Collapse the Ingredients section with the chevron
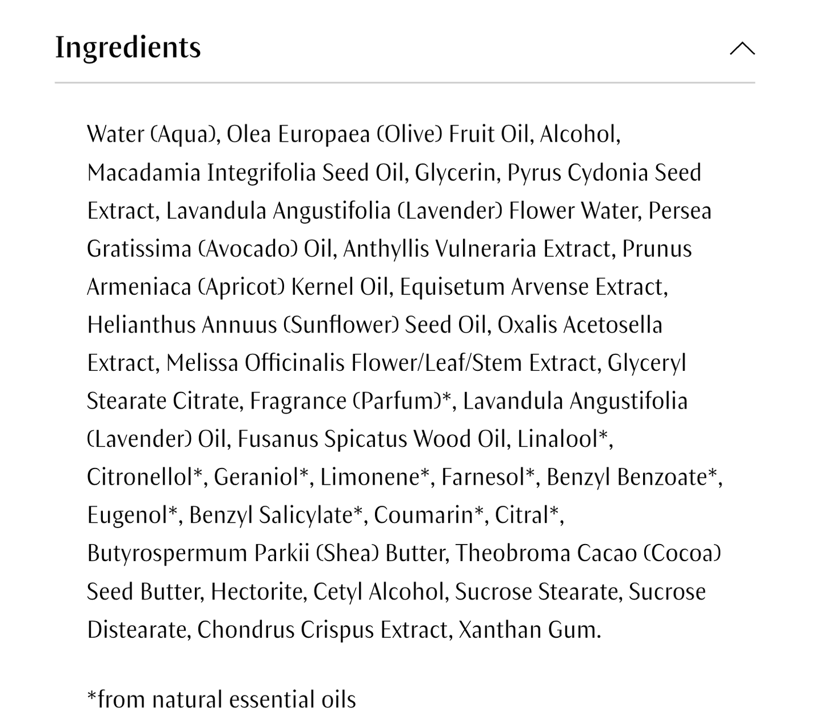The height and width of the screenshot is (728, 826). click(x=742, y=49)
